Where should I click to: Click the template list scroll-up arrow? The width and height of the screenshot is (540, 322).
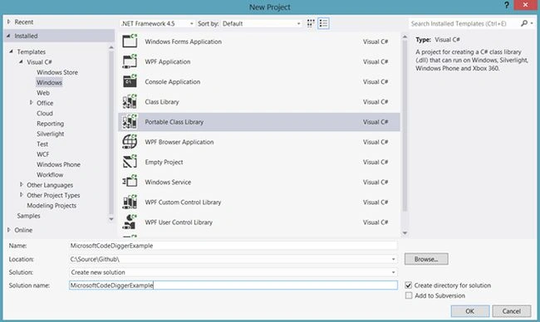(405, 37)
